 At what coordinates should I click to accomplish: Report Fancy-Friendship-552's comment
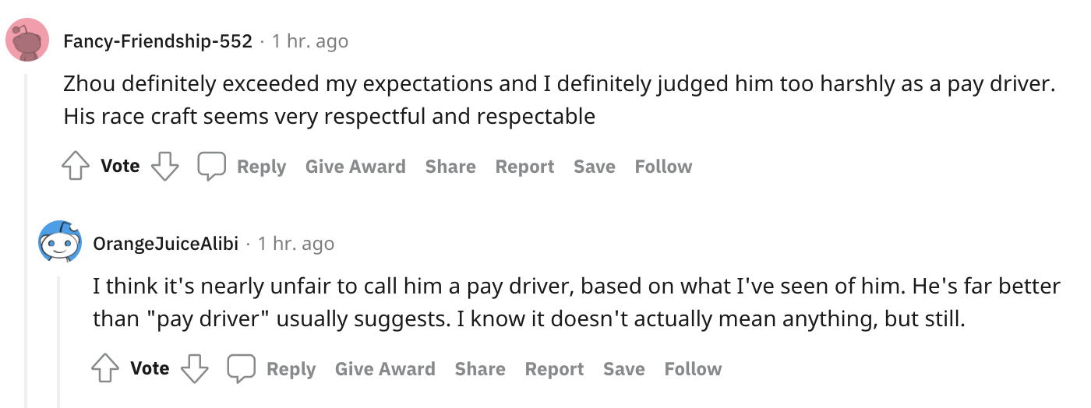pos(524,167)
